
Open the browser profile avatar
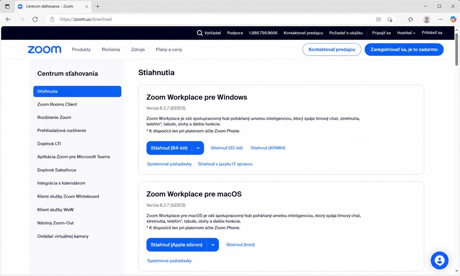pos(427,19)
